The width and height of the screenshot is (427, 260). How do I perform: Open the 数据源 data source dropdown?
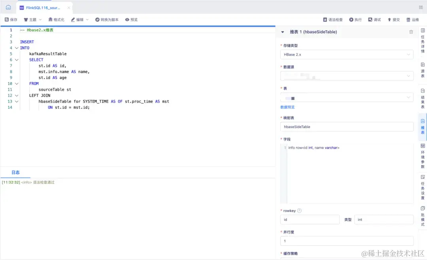point(347,76)
